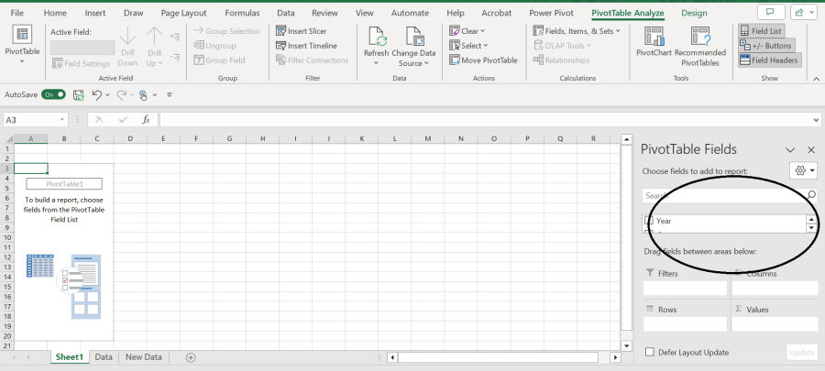Open the Automate tab
This screenshot has height=371, width=825.
click(411, 13)
